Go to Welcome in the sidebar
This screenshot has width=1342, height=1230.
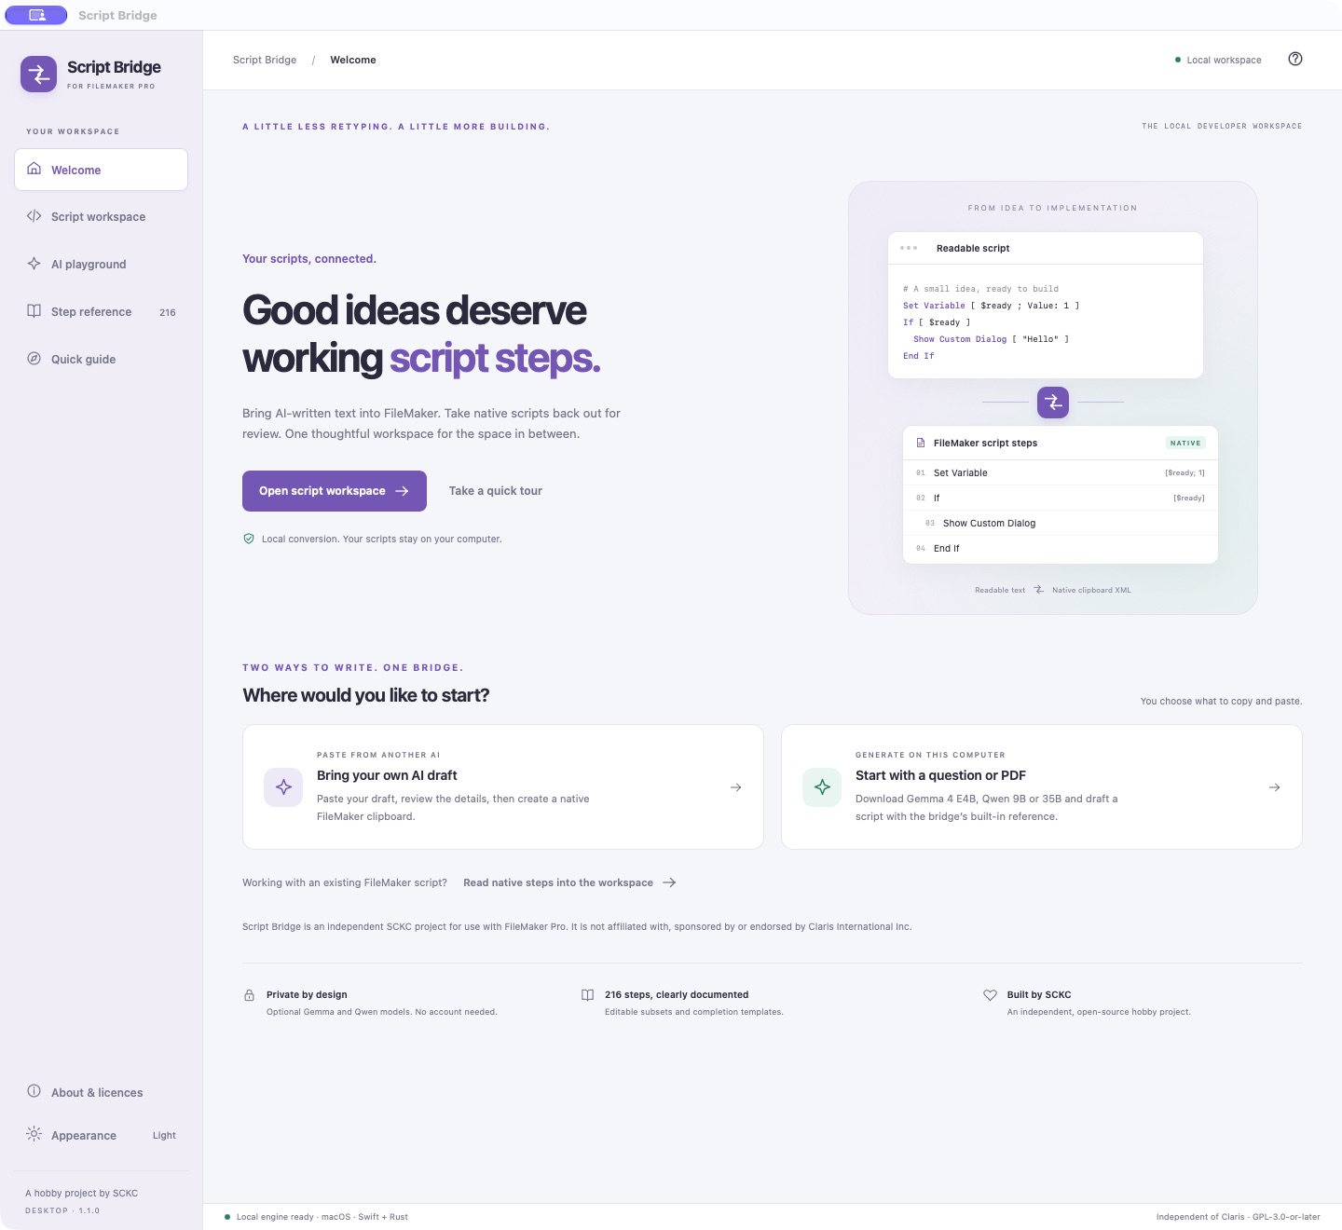click(x=101, y=170)
